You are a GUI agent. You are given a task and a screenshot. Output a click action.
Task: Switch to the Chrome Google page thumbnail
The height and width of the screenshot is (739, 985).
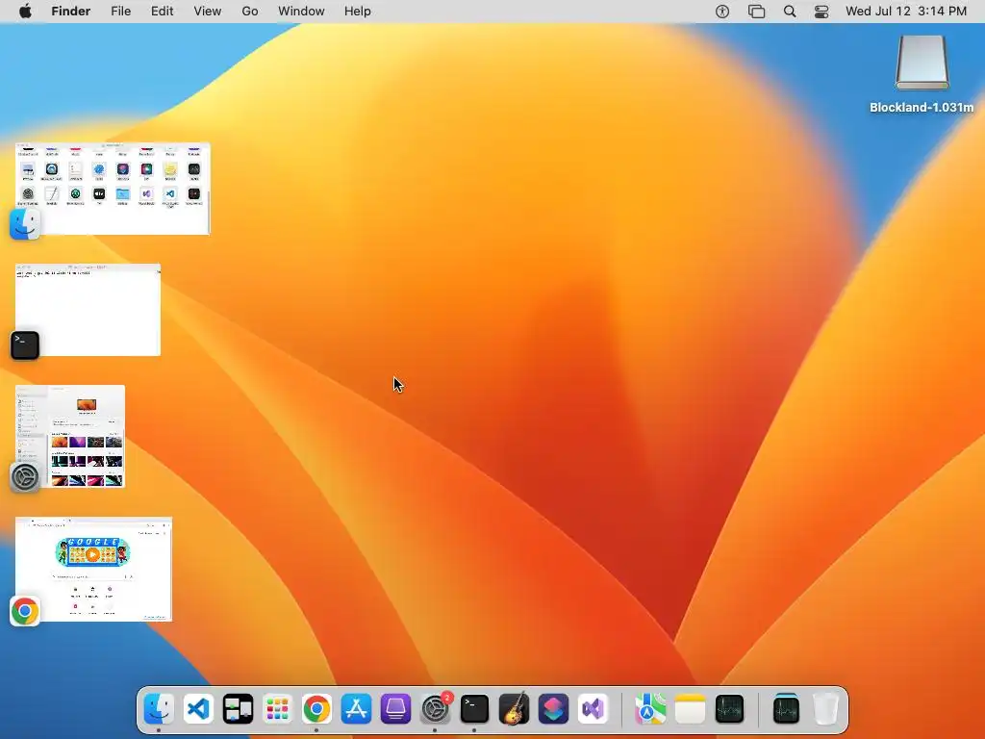(x=93, y=570)
